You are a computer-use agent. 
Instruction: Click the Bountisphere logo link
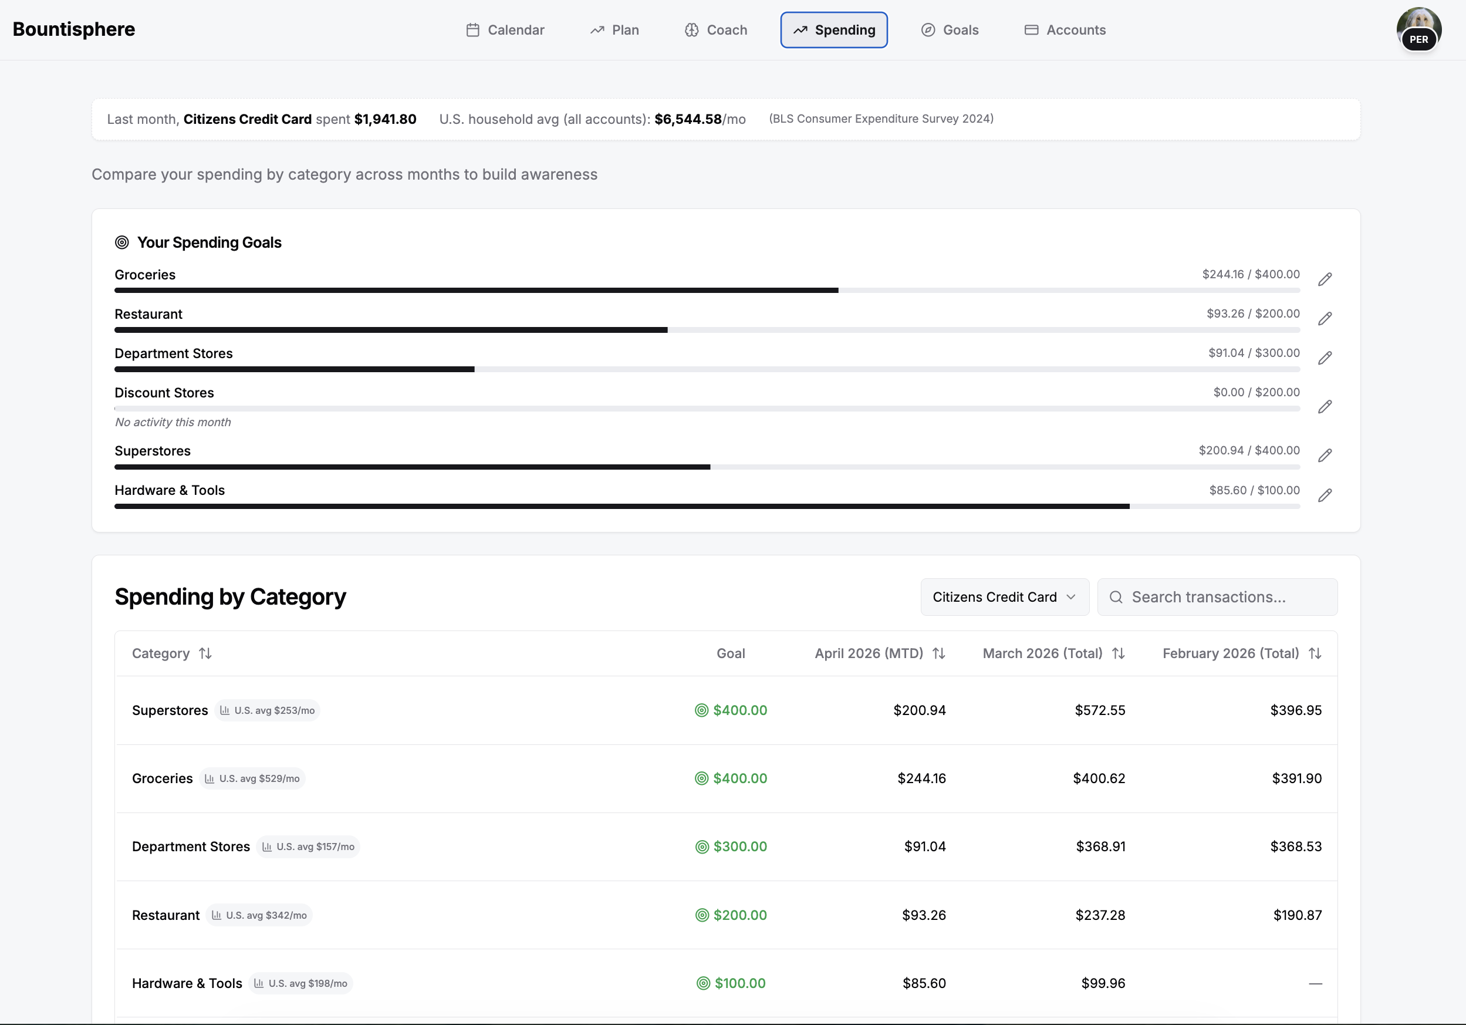pyautogui.click(x=74, y=29)
